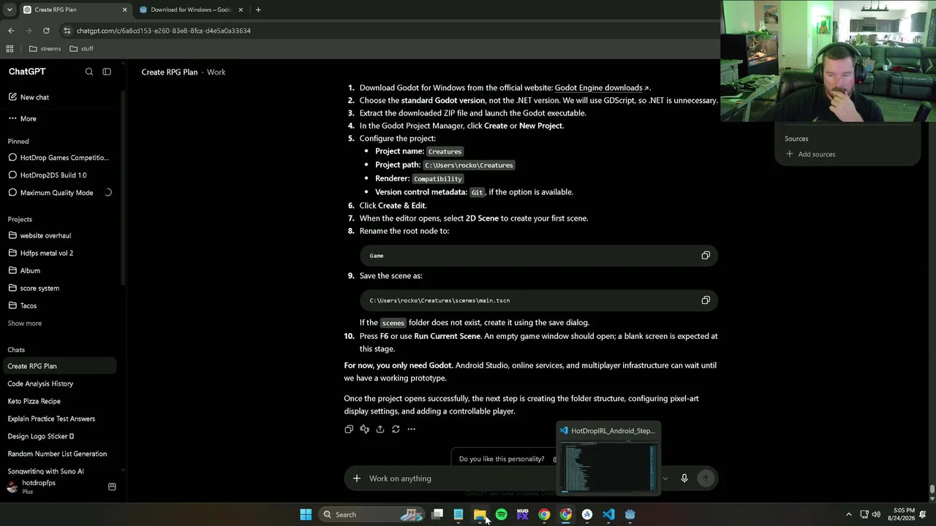The height and width of the screenshot is (526, 936).
Task: Click the send arrow button
Action: coord(706,479)
